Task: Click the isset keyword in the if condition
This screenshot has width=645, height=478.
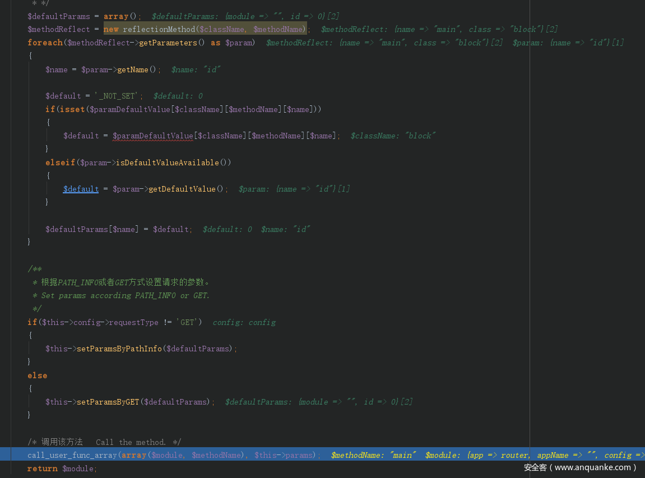Action: (x=72, y=109)
